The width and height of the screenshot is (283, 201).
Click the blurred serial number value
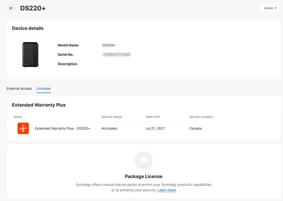[x=117, y=54]
